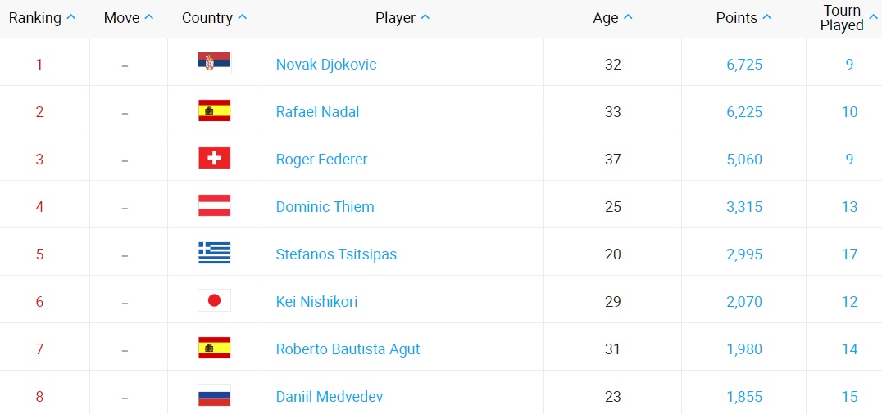
Task: Sort by Tourn Played column header
Action: pos(843,18)
